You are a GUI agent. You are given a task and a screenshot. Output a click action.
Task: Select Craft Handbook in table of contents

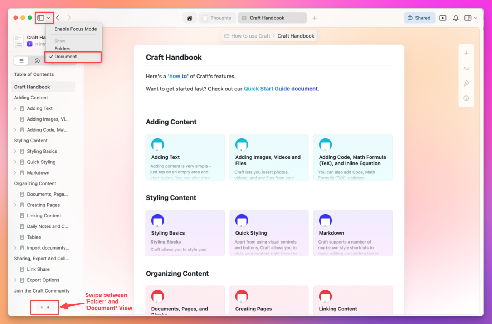pyautogui.click(x=43, y=87)
